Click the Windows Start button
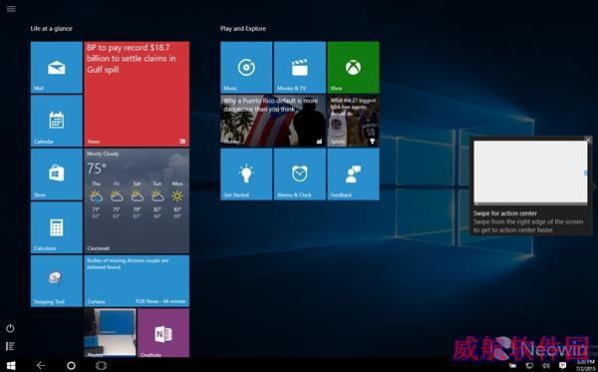Screen dimensions: 598x372 pyautogui.click(x=11, y=365)
